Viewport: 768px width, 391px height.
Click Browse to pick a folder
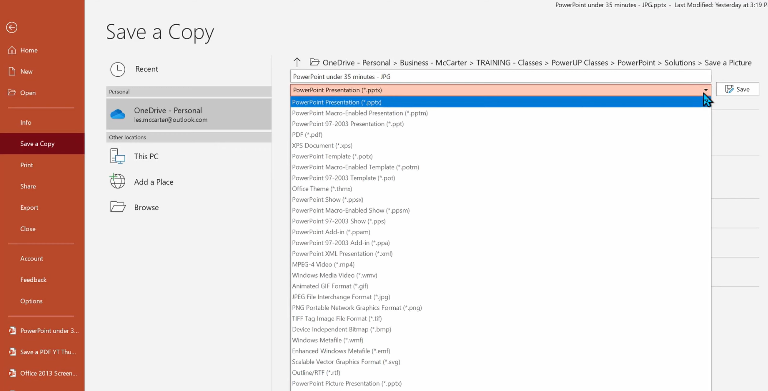[189, 207]
